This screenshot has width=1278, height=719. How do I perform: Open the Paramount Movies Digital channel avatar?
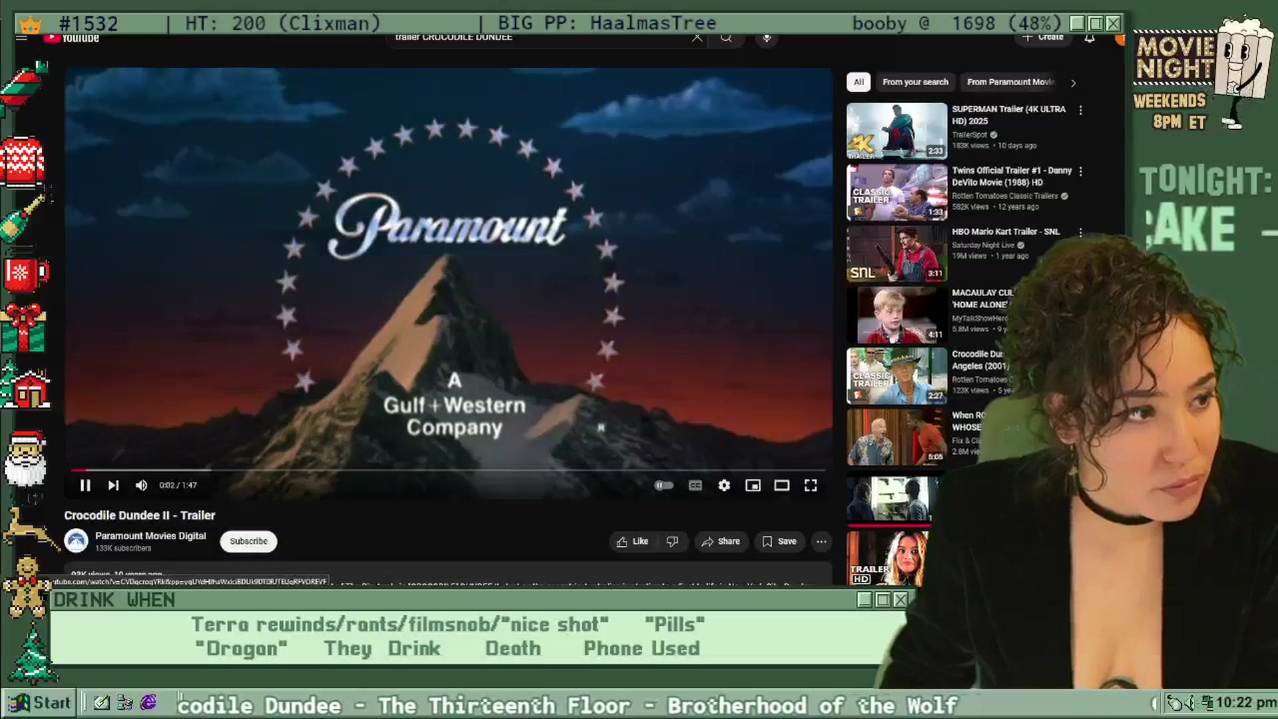76,541
